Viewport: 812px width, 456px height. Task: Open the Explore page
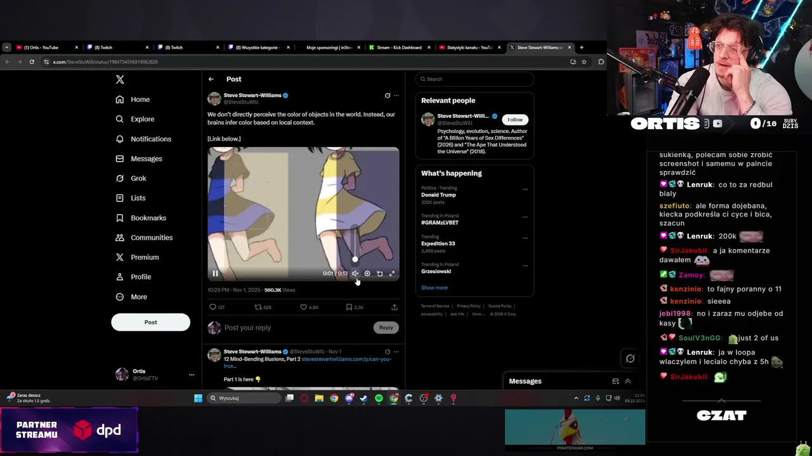pyautogui.click(x=134, y=119)
